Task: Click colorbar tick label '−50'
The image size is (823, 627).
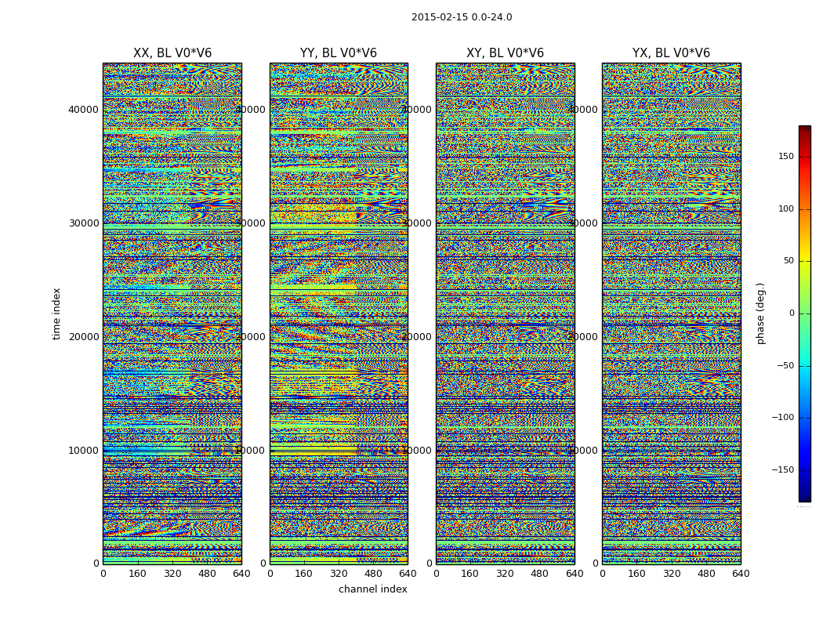Action: (785, 366)
